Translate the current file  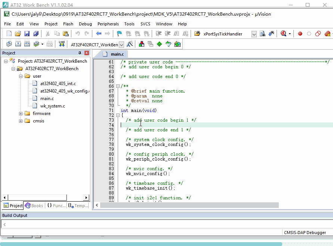(9, 44)
